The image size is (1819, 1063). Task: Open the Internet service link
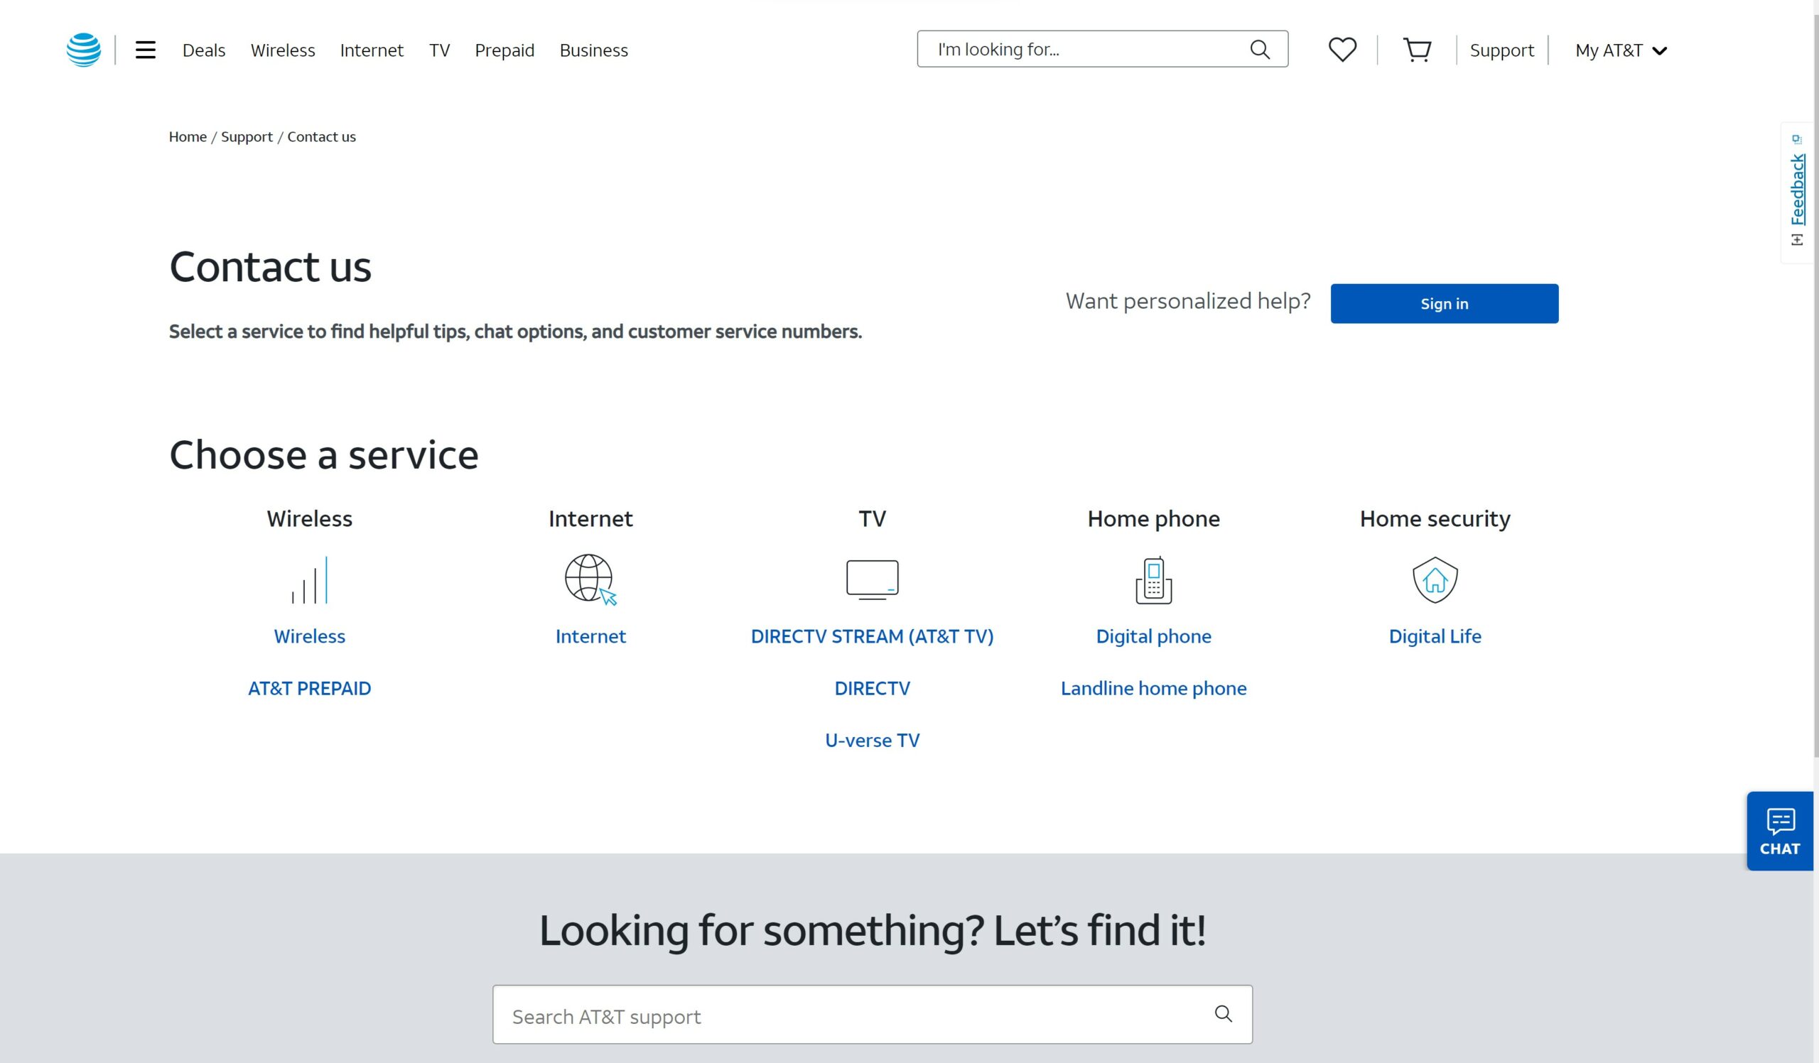tap(590, 636)
